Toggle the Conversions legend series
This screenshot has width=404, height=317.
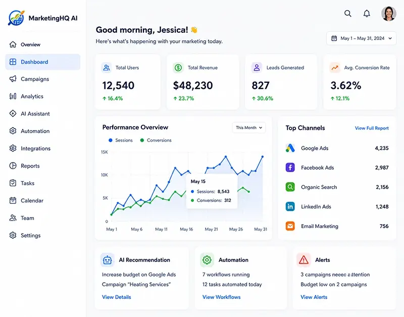tap(156, 140)
